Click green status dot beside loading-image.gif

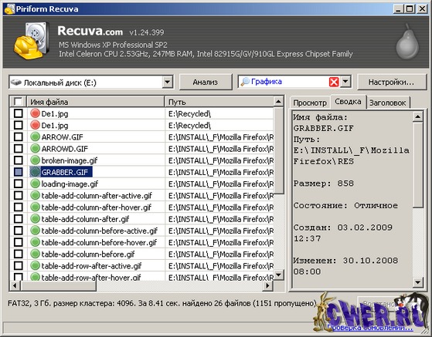pos(36,184)
